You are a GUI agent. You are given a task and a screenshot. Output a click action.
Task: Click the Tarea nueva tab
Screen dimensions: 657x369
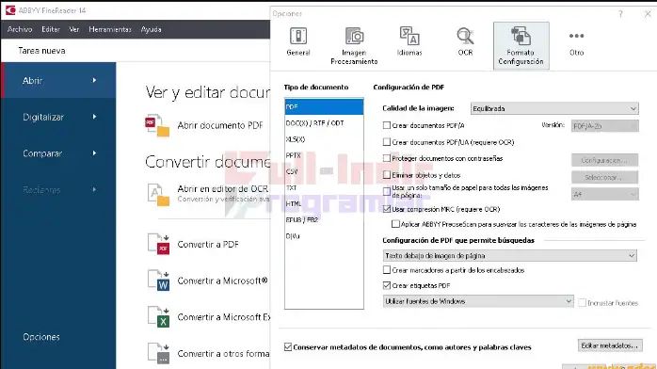41,51
